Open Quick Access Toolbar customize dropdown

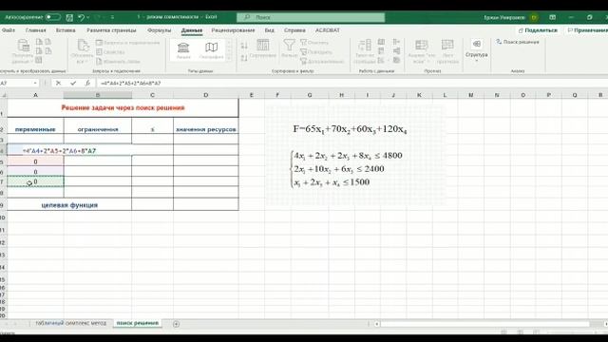[112, 17]
